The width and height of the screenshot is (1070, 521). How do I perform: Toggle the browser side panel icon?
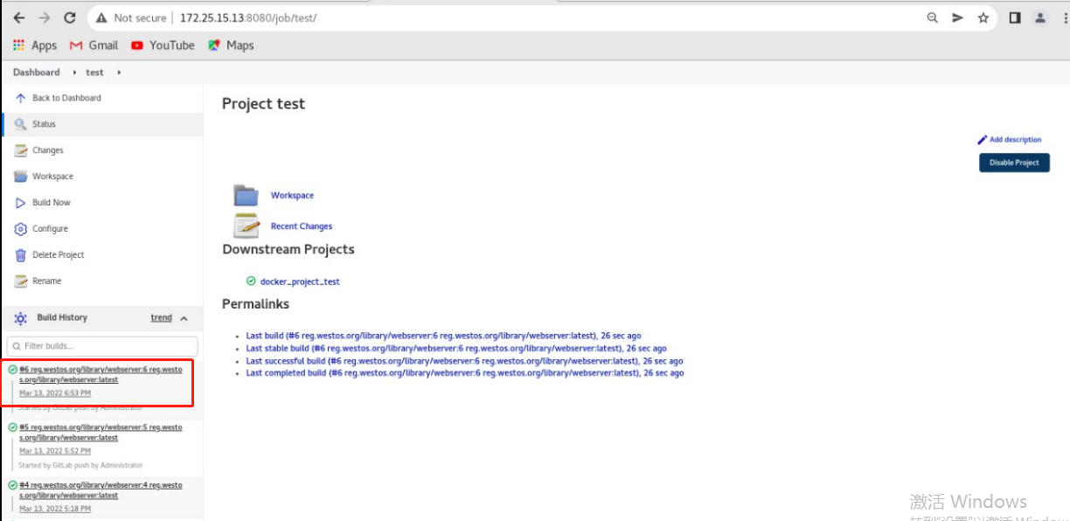click(1015, 17)
